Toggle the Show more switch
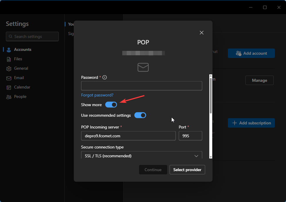This screenshot has height=202, width=286. tap(111, 105)
